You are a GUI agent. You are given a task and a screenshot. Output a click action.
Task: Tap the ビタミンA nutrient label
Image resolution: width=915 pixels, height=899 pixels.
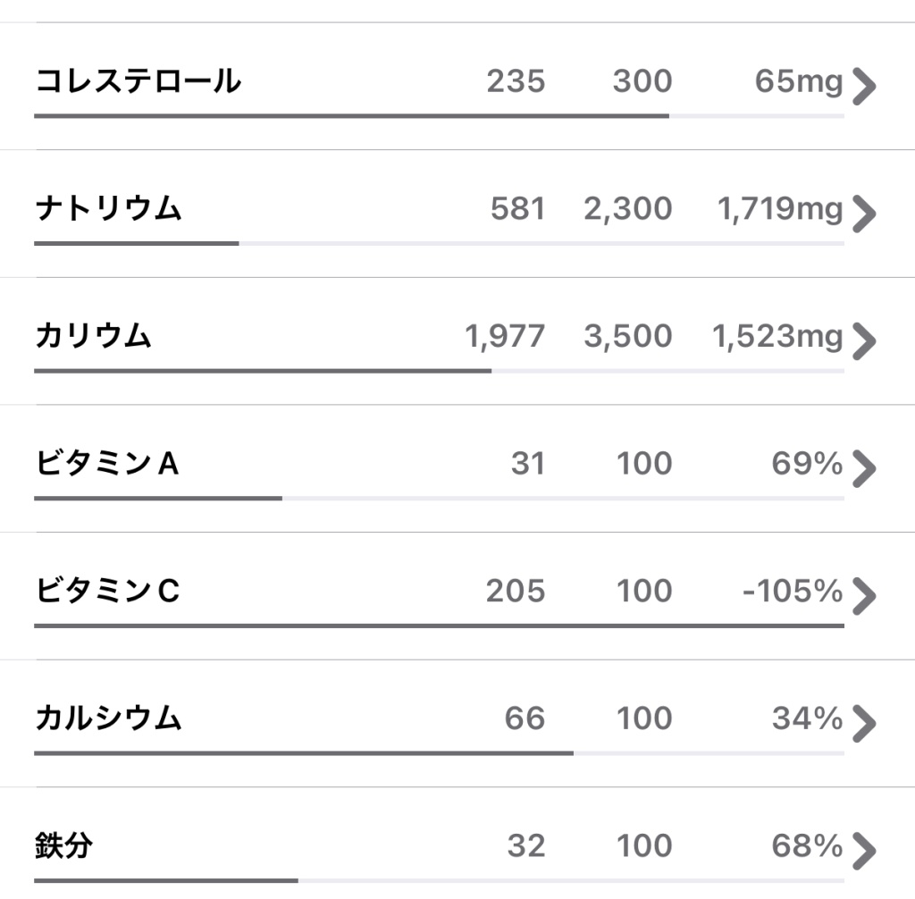107,464
